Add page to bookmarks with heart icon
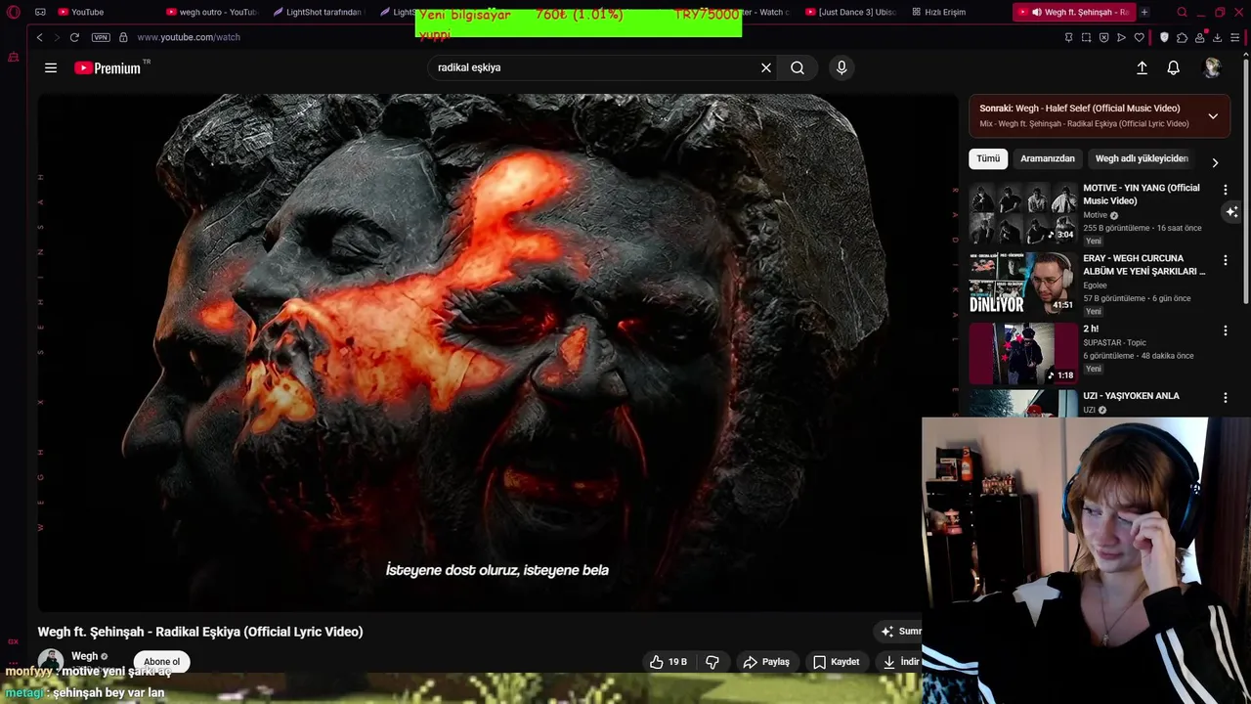 [x=1139, y=37]
